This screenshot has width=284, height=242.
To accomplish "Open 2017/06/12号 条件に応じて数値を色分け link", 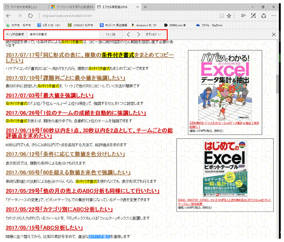I will (x=65, y=154).
